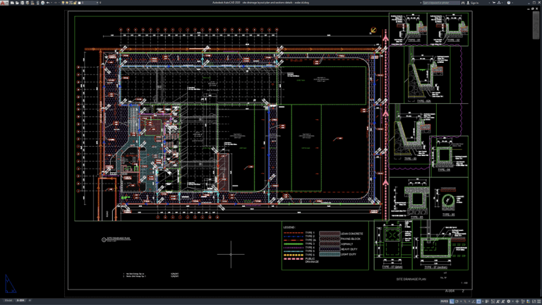This screenshot has height=305, width=542.
Task: Toggle selection cycling in status bar
Action: [x=493, y=301]
